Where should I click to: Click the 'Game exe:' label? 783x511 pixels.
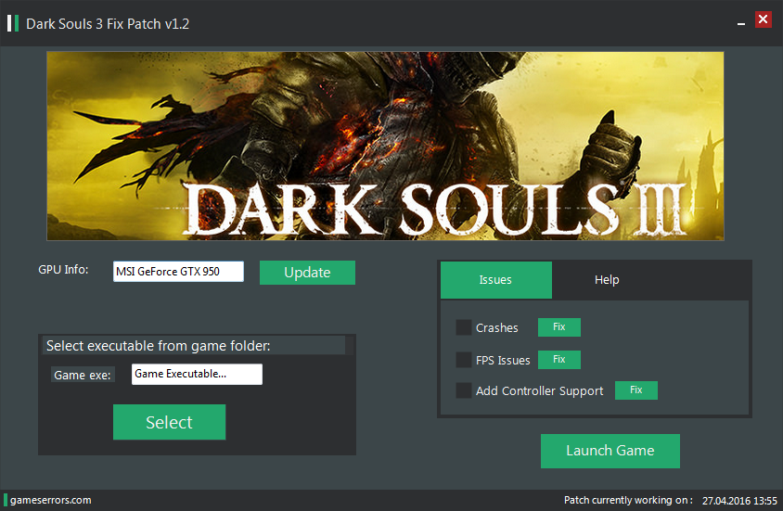[x=83, y=376]
